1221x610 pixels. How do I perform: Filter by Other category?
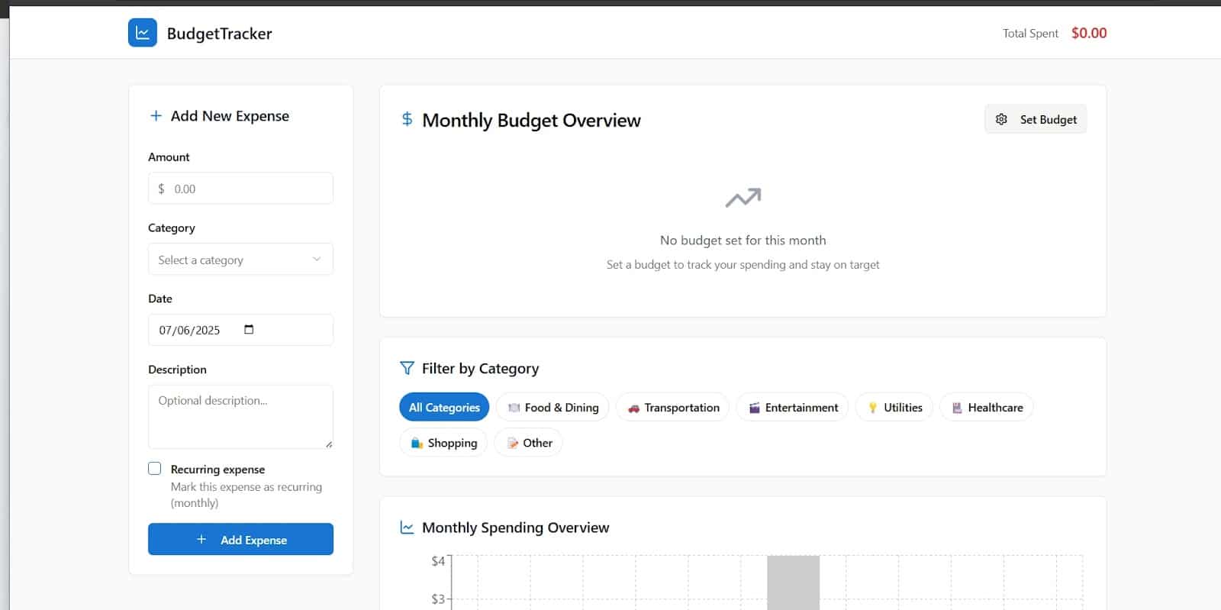pyautogui.click(x=528, y=443)
